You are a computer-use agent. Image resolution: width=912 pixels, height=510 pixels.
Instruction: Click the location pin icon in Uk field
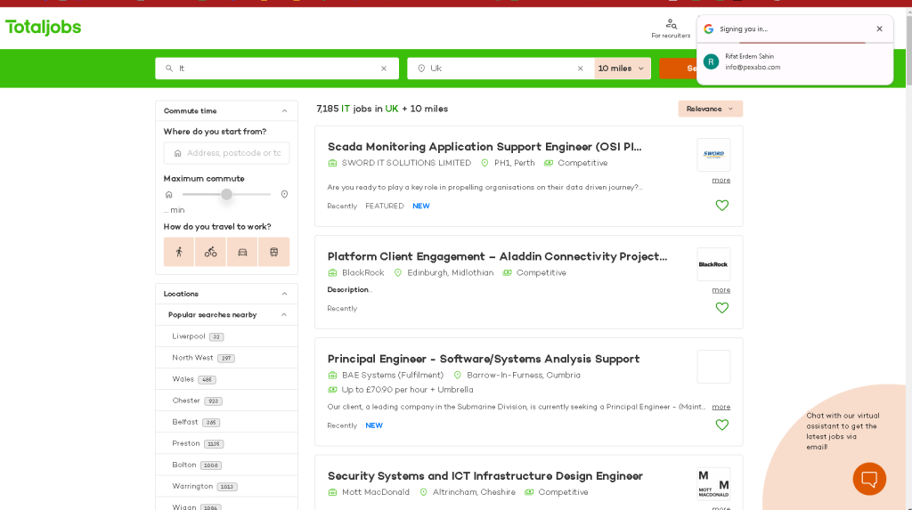421,69
